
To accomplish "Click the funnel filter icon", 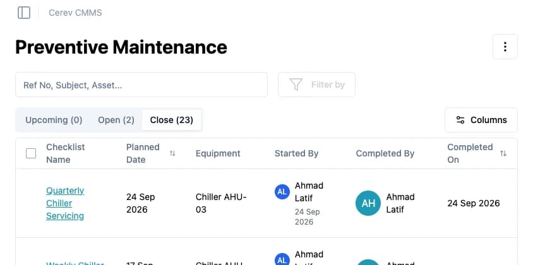I will [x=296, y=85].
